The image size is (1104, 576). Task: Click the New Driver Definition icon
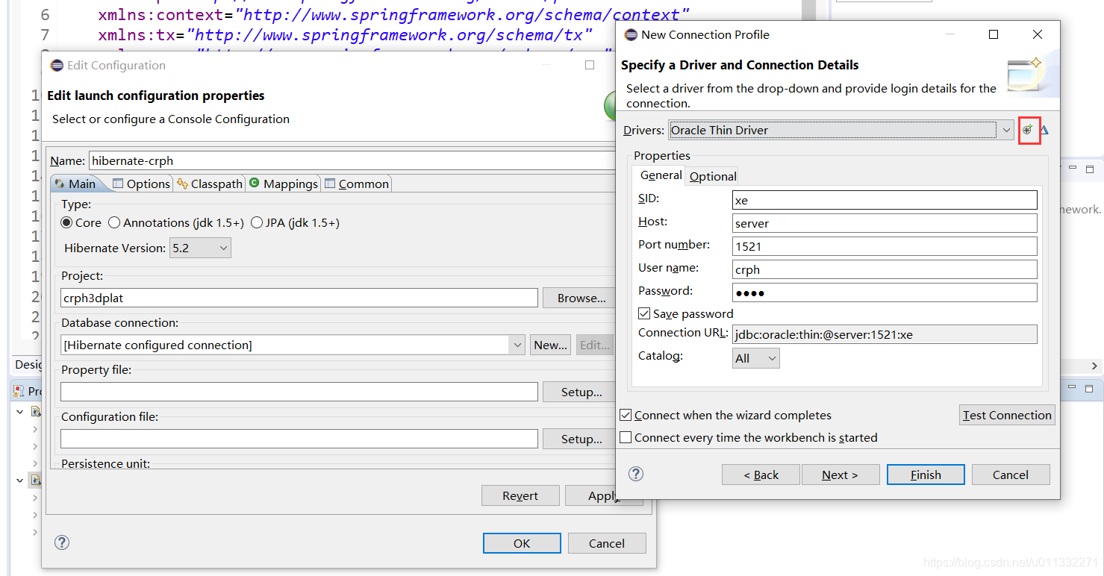(x=1029, y=130)
